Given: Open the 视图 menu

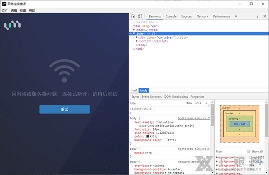Looking at the screenshot, I should (x=23, y=10).
